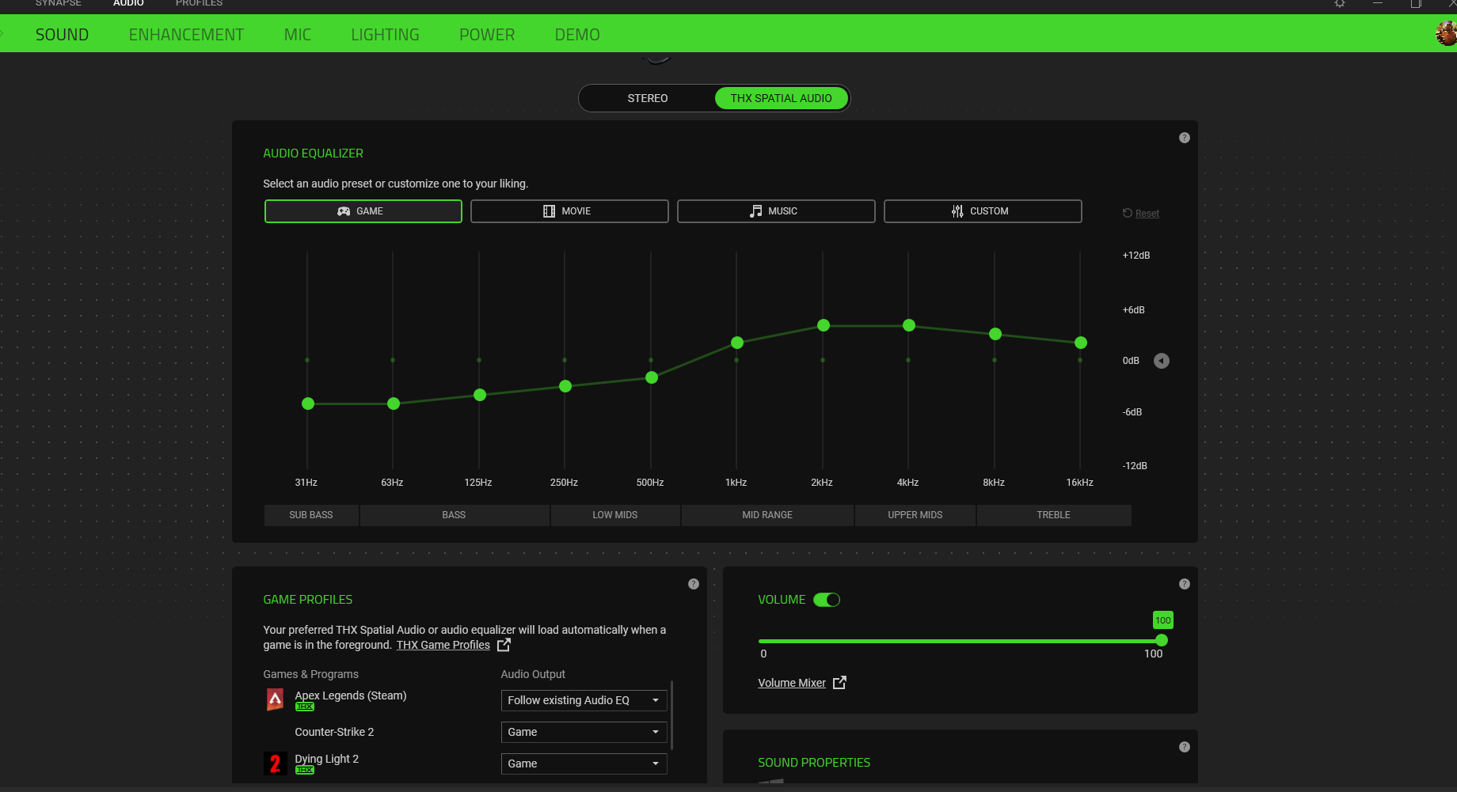Click the UPPER MIDS range label
This screenshot has width=1457, height=792.
click(x=915, y=515)
